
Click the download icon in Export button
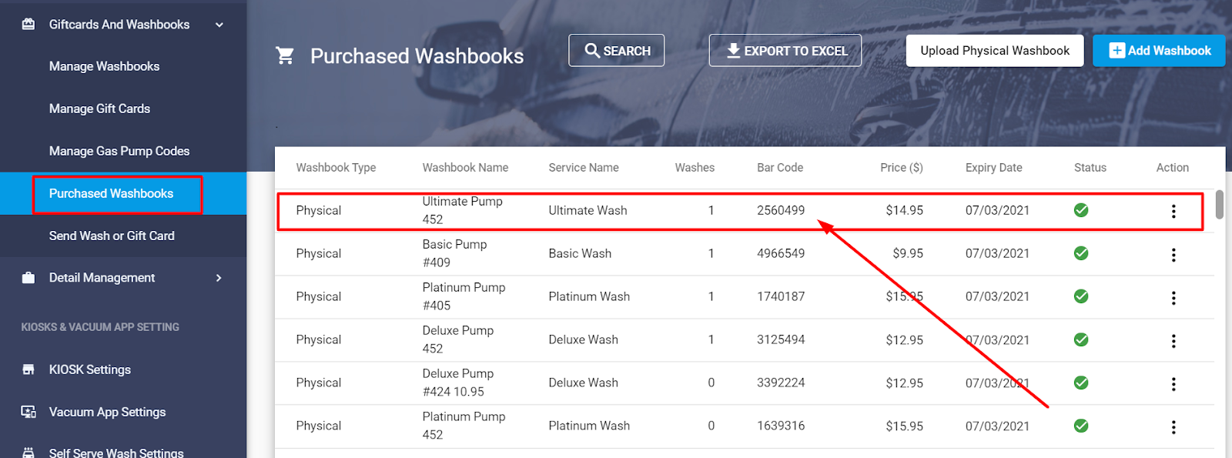[733, 51]
